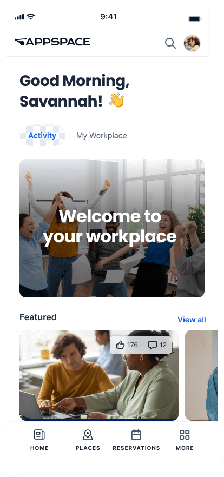This screenshot has width=224, height=477.
Task: Tap the HOME label in navigation
Action: click(39, 448)
